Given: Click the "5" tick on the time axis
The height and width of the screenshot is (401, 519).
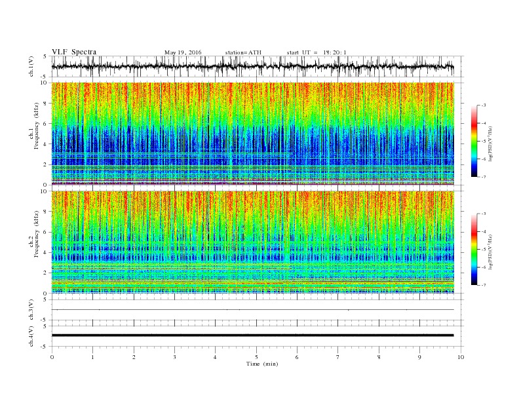Looking at the screenshot, I should pyautogui.click(x=256, y=357).
